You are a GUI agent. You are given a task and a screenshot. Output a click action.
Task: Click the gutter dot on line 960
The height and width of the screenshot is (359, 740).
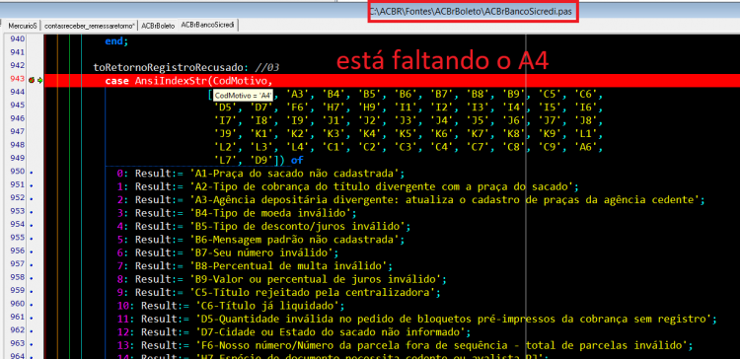click(x=32, y=304)
